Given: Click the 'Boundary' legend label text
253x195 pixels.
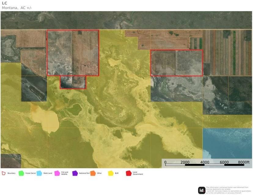Looking at the screenshot, I should [11, 173].
